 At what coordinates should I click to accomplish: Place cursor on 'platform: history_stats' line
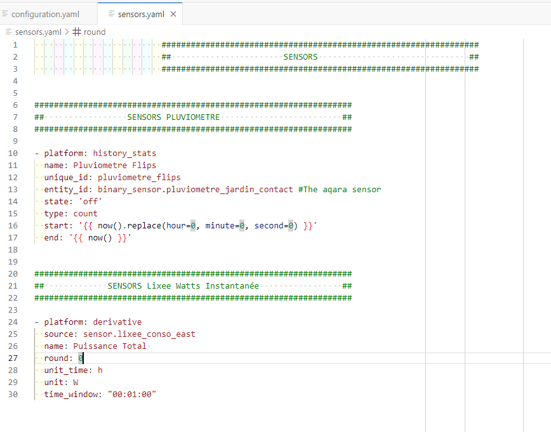(x=95, y=154)
